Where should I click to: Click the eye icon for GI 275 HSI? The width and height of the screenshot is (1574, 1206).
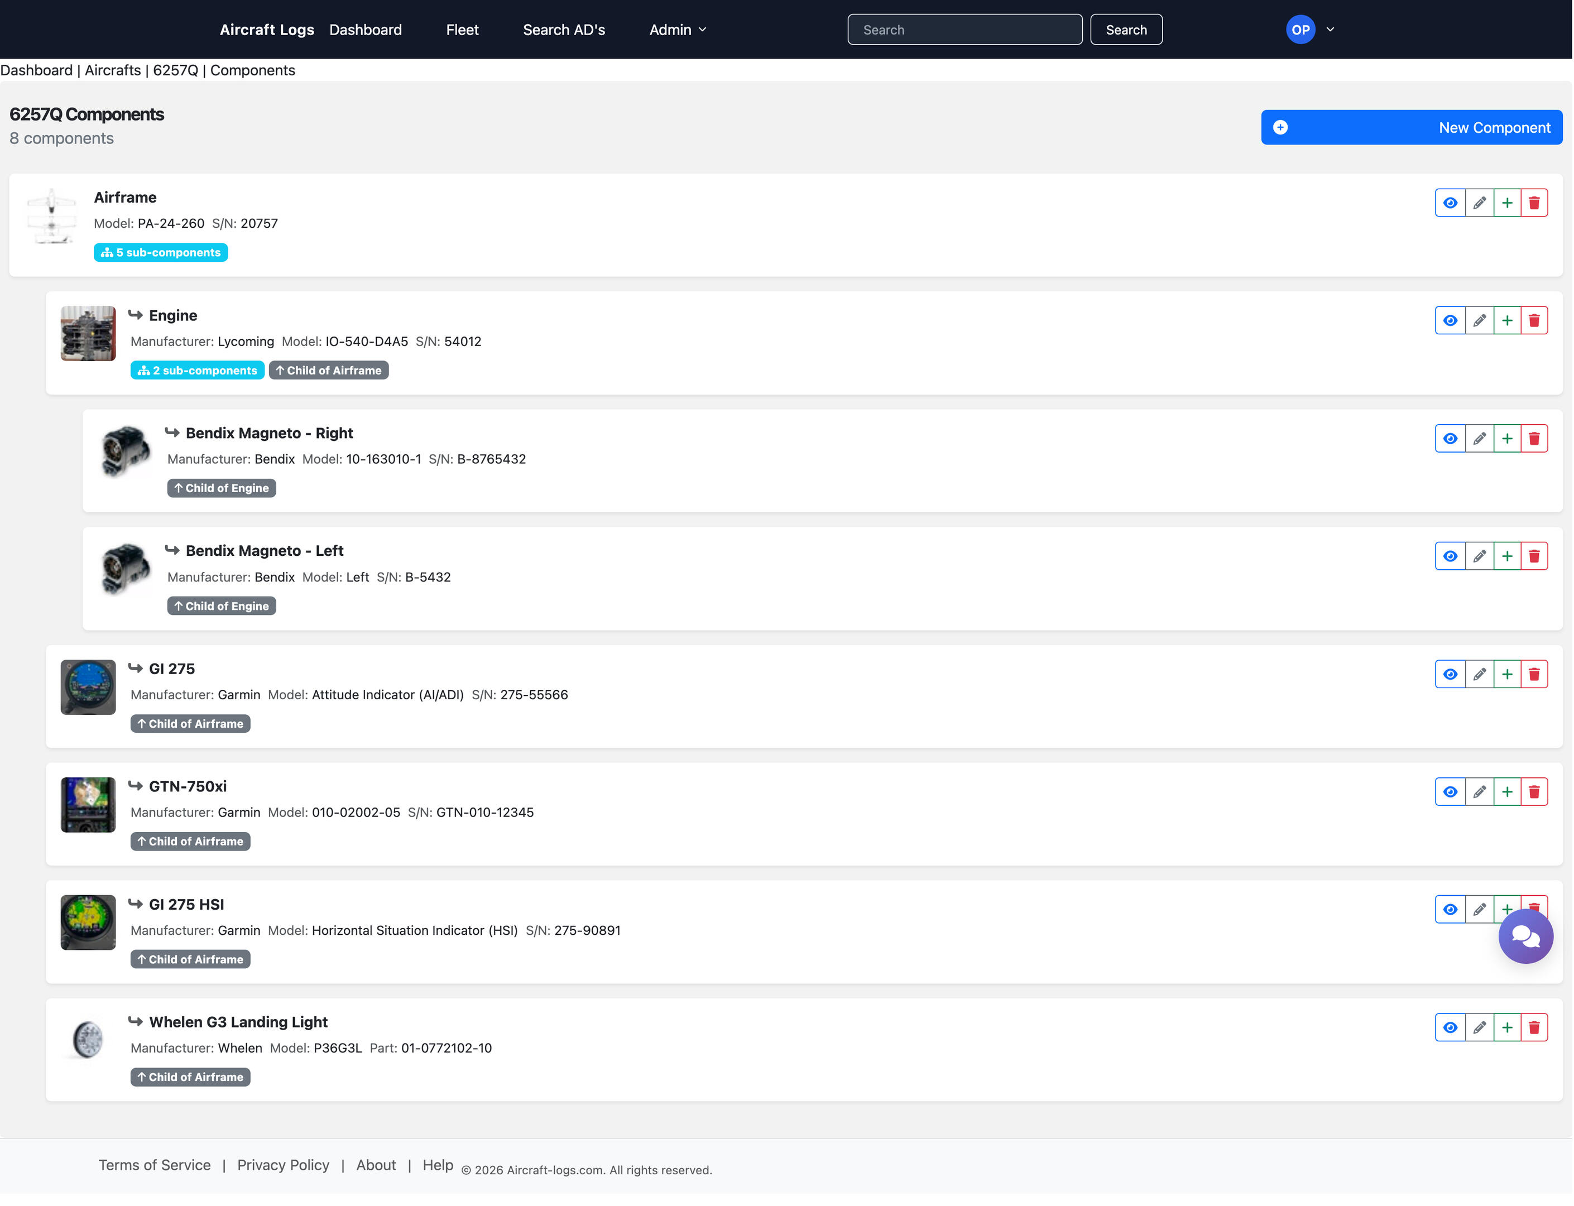pyautogui.click(x=1450, y=910)
